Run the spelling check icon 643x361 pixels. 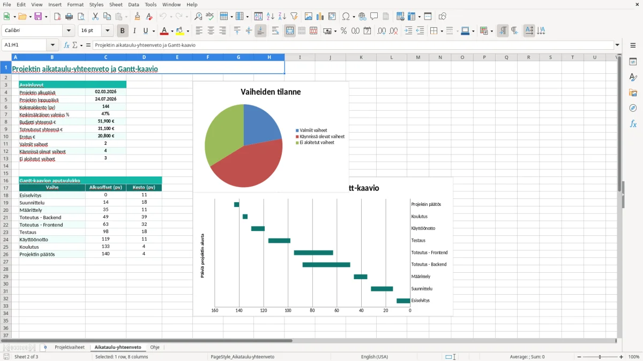[210, 17]
